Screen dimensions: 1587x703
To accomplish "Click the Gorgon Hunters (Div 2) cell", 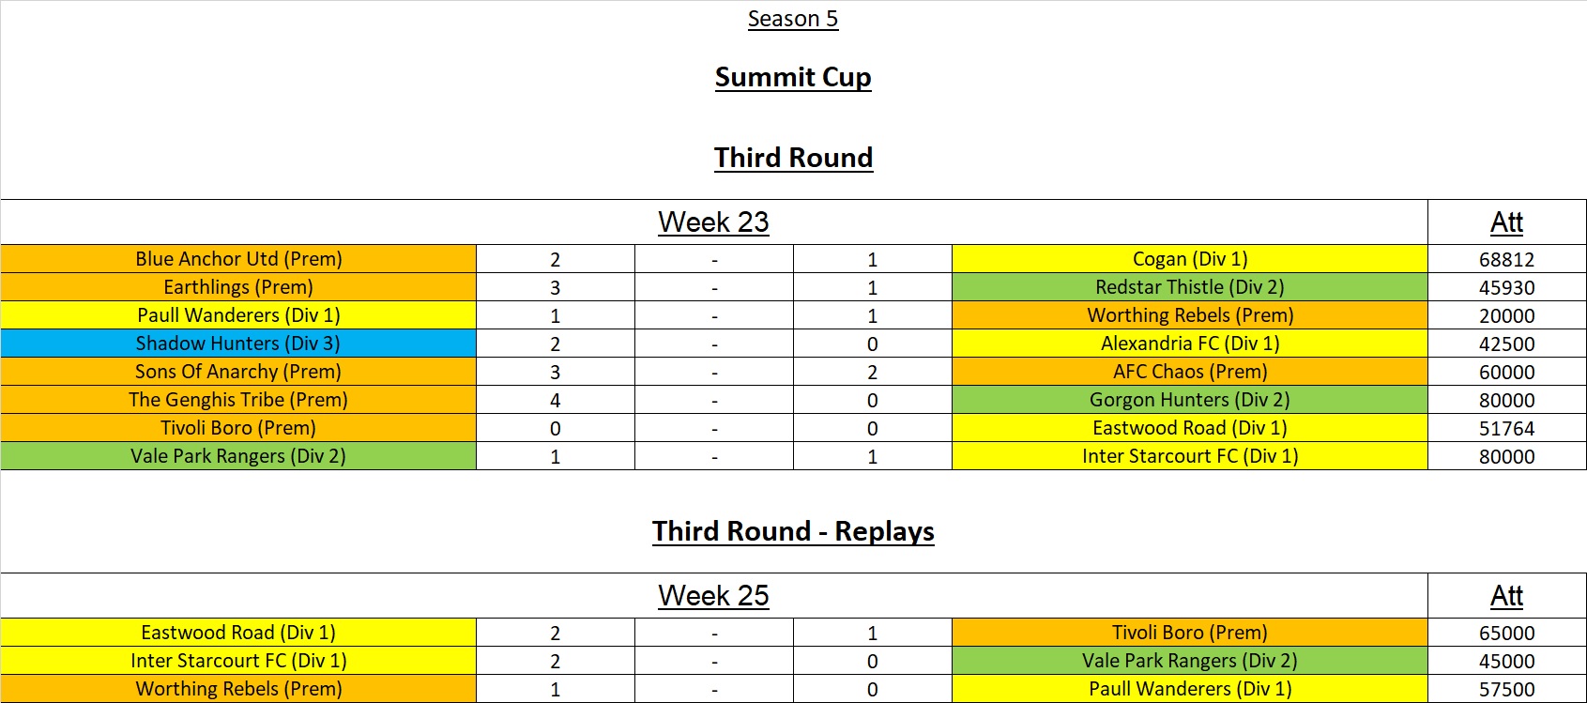I will pos(1189,400).
